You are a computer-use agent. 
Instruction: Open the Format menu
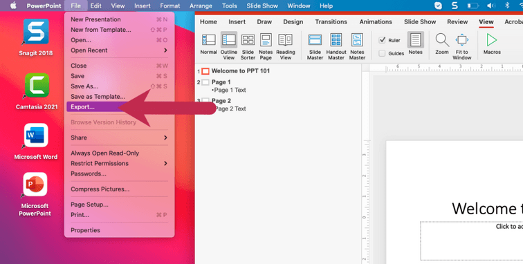click(171, 6)
